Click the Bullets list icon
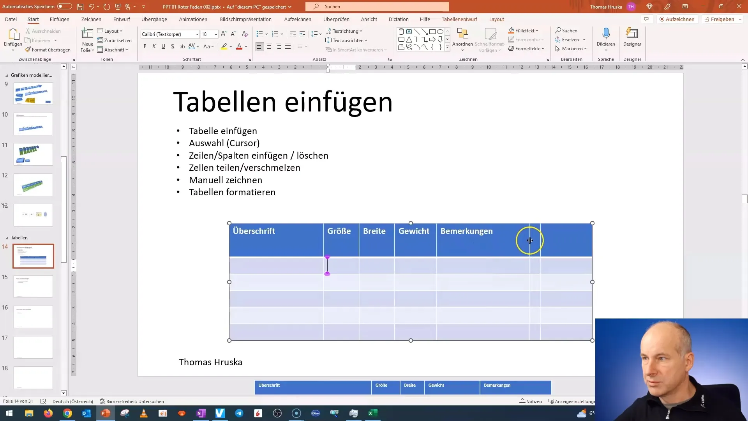 (x=260, y=34)
